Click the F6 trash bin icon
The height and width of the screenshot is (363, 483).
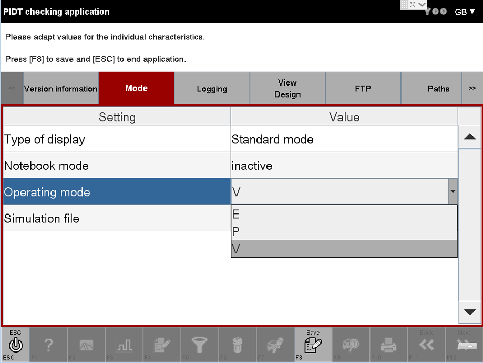[x=238, y=345]
